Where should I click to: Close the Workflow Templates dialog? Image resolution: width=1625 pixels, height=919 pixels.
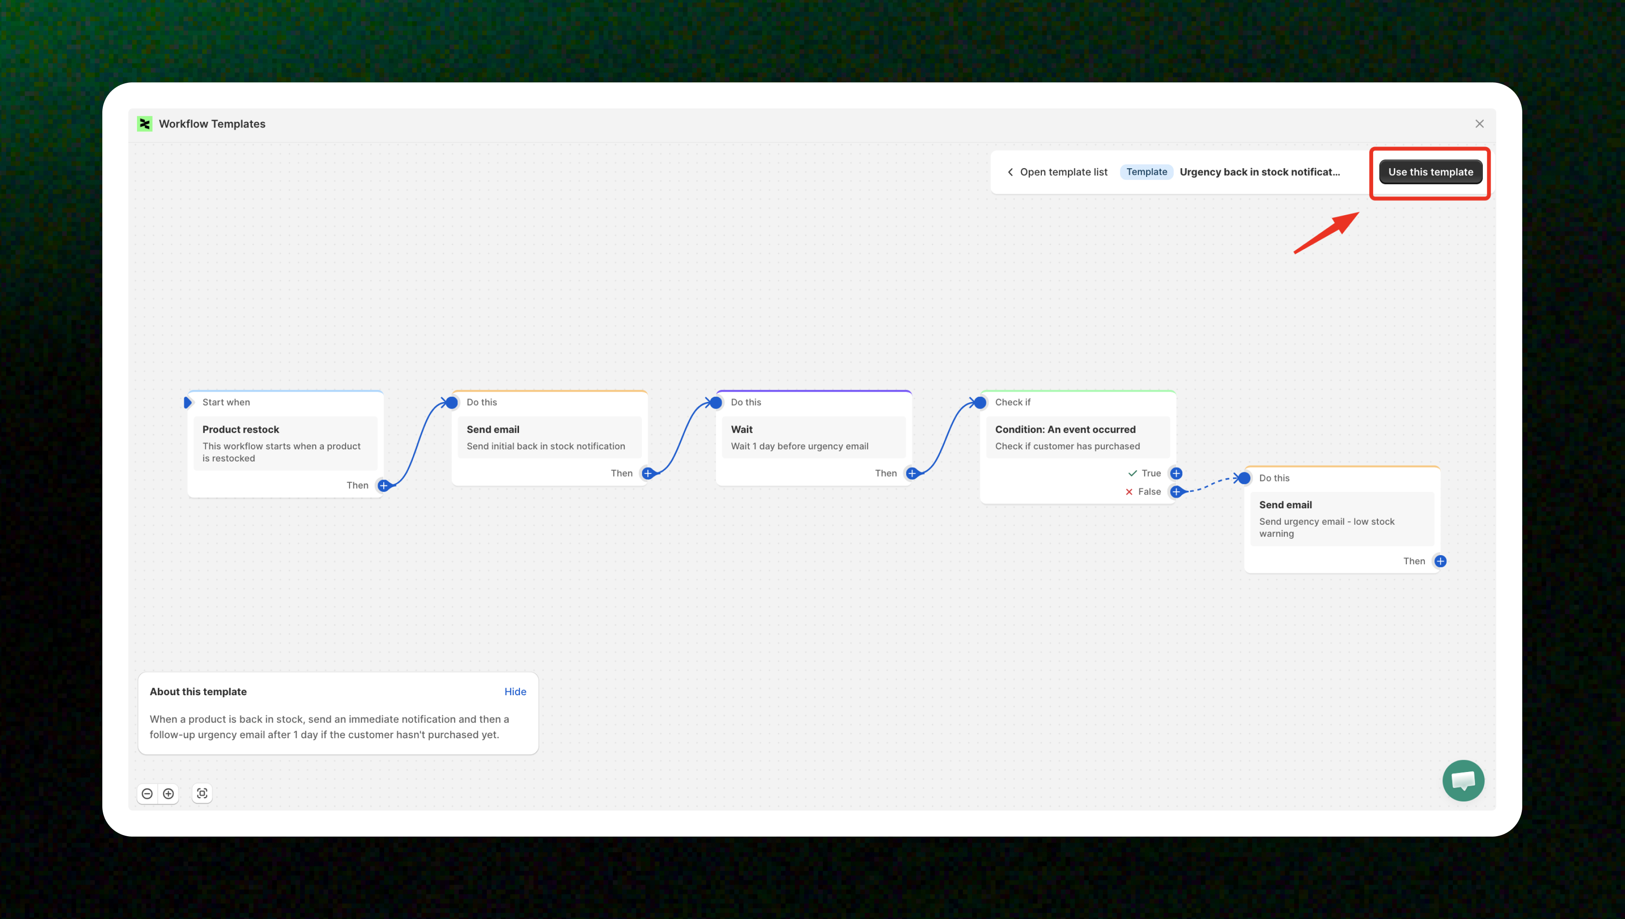1479,124
